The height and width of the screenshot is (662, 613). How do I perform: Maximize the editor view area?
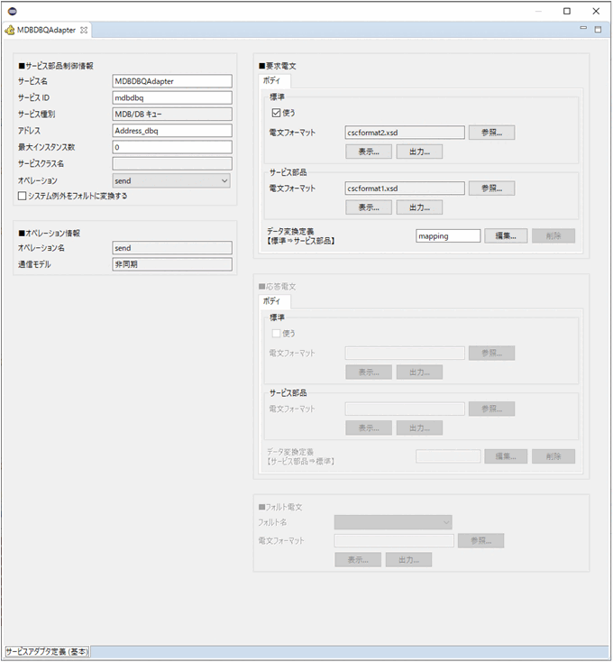pyautogui.click(x=598, y=30)
